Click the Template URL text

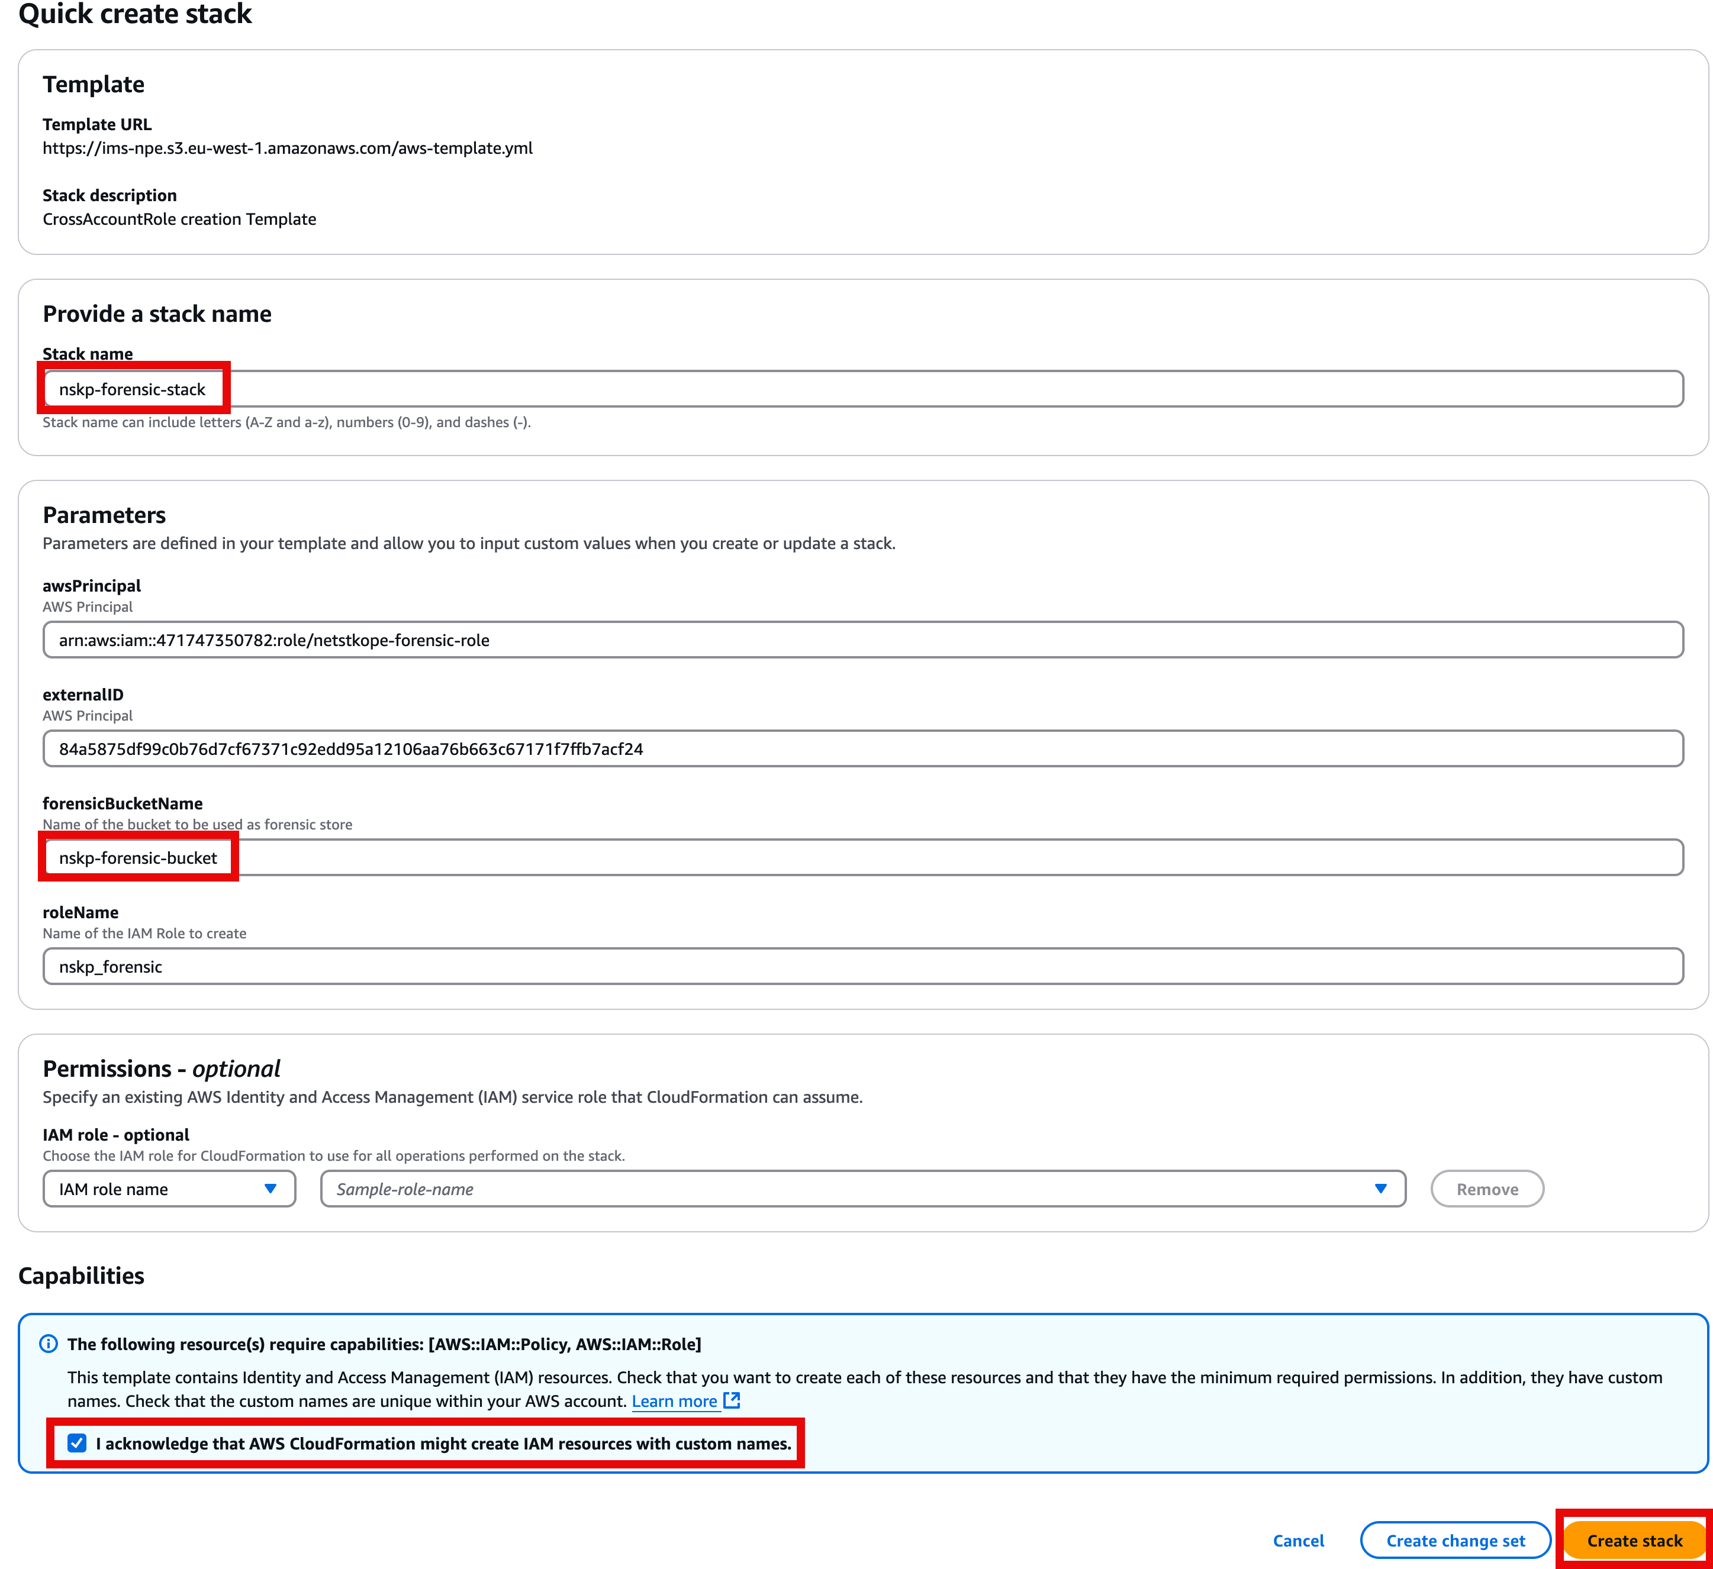tap(288, 148)
